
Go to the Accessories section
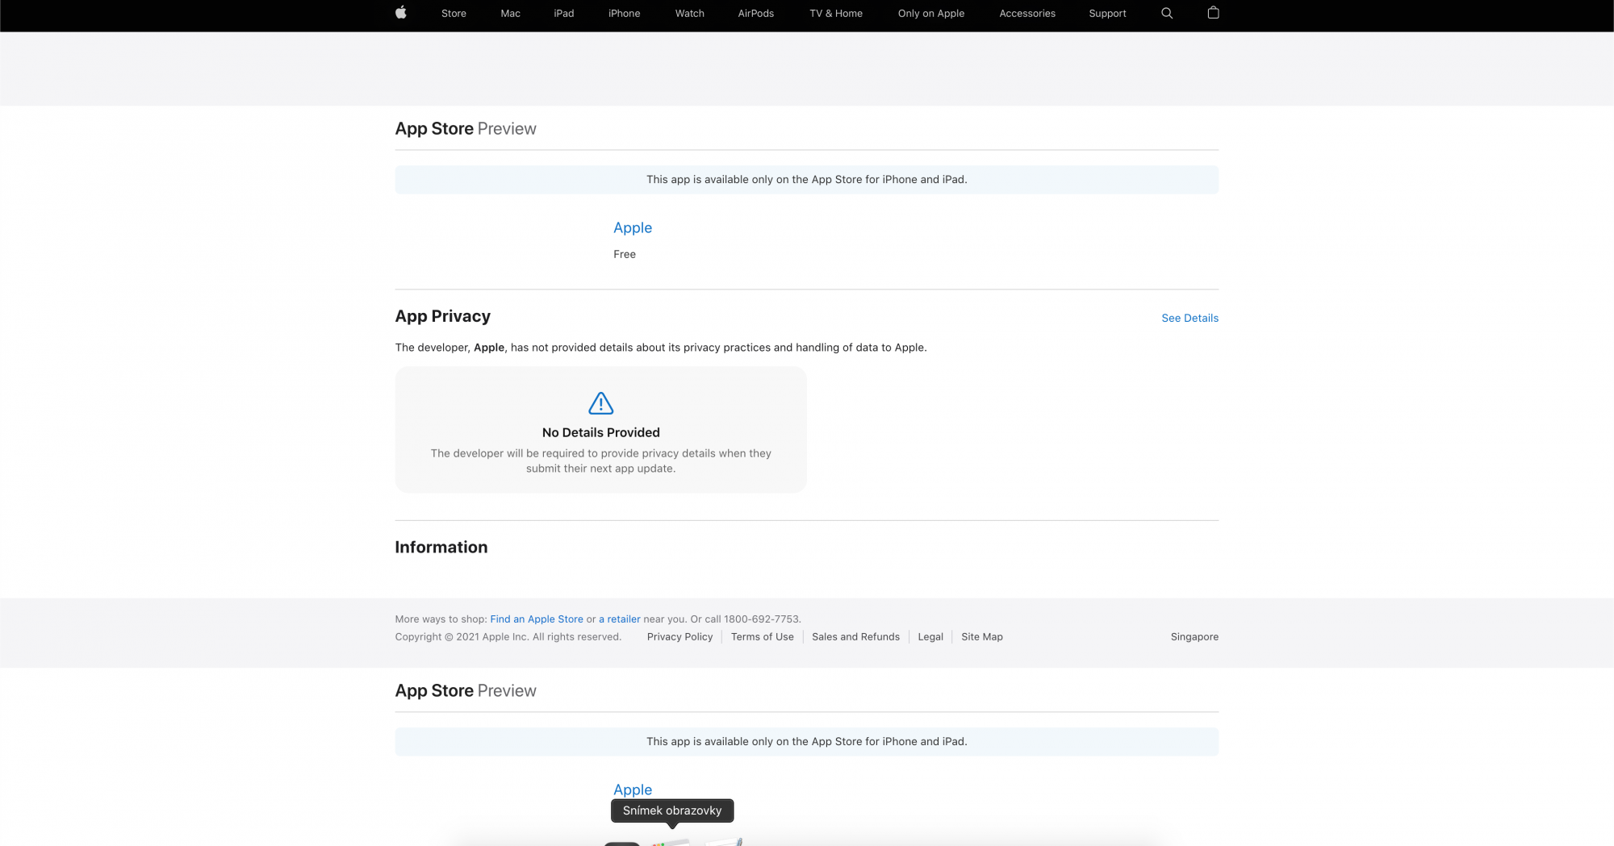click(1027, 14)
